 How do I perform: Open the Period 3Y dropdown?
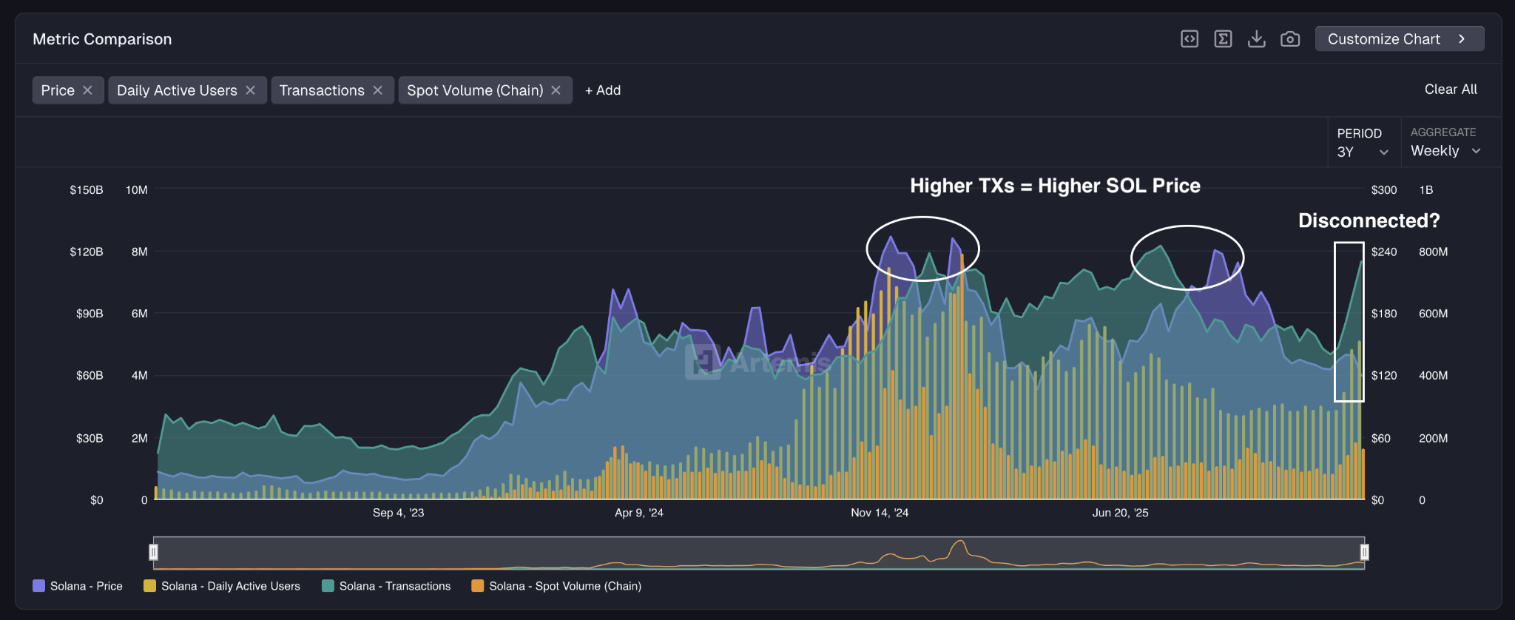(1363, 152)
